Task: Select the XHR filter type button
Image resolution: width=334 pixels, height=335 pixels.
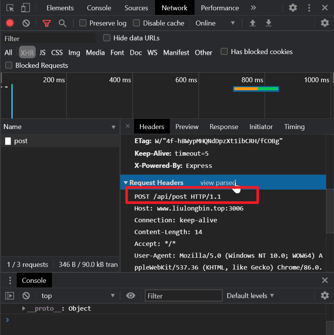Action: 27,53
